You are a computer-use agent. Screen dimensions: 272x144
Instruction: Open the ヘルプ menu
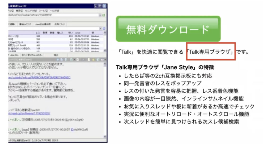(55, 11)
